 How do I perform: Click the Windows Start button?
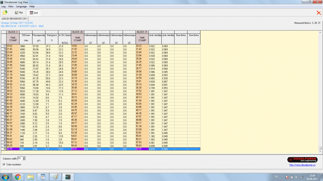[5, 177]
